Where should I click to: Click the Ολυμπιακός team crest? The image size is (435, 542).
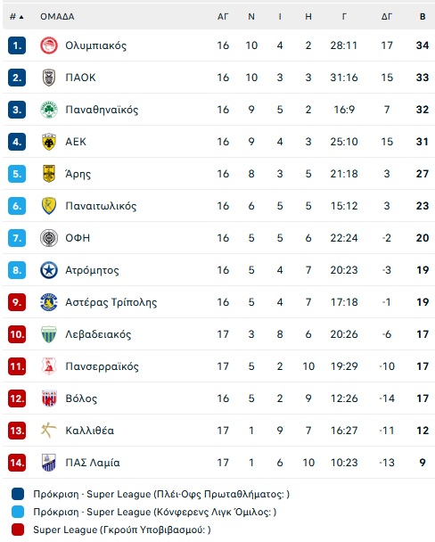49,45
